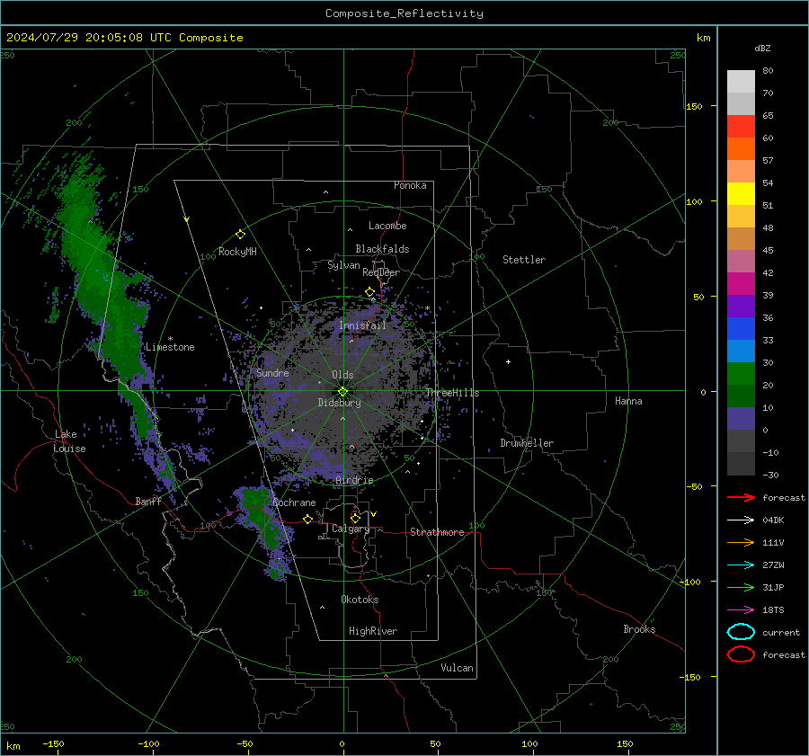
Task: Click the dBZ legend heading
Action: pos(762,49)
